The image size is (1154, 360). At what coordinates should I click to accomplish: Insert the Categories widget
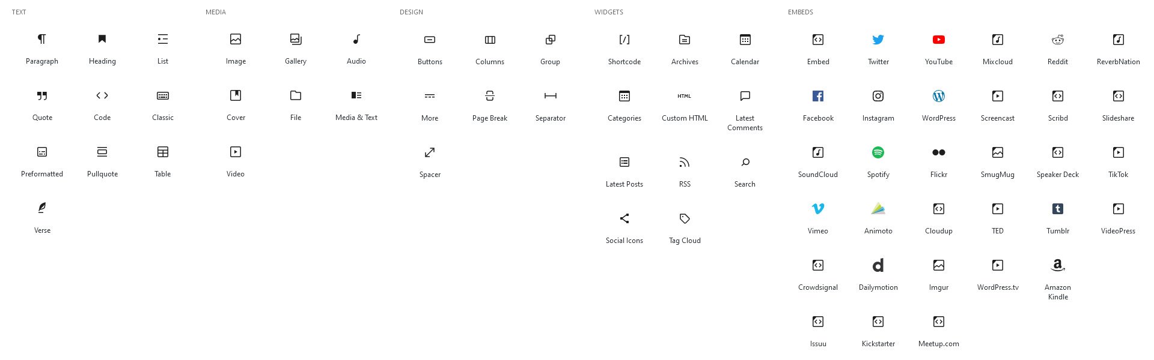click(624, 106)
